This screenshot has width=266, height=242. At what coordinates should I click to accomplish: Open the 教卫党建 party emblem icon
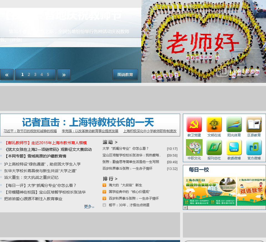pyautogui.click(x=194, y=124)
